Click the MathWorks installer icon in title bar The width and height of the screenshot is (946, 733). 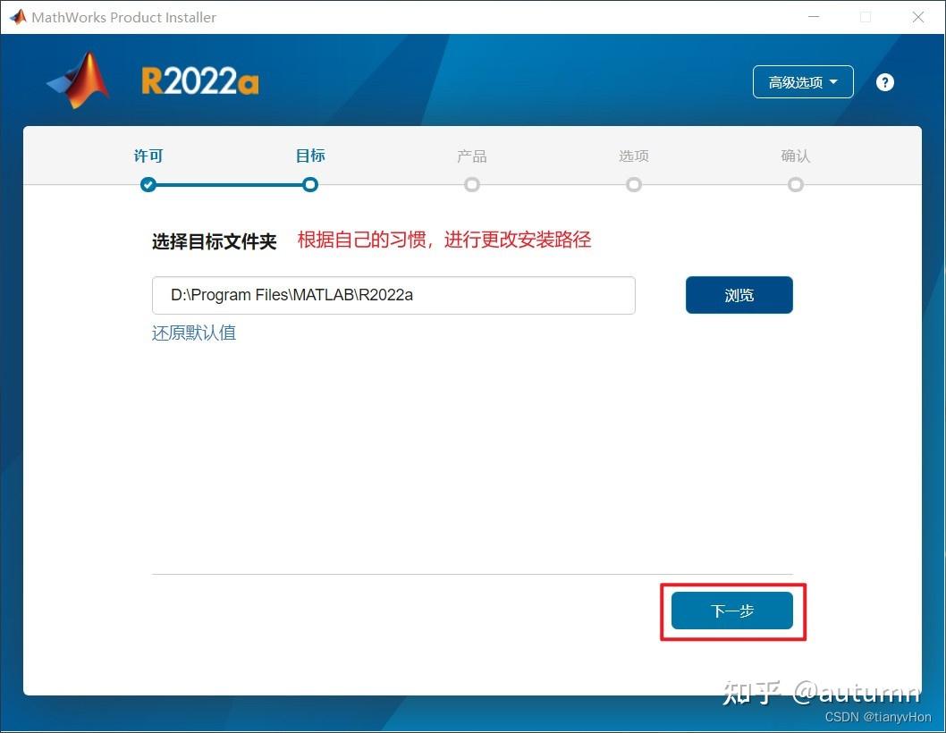(16, 16)
